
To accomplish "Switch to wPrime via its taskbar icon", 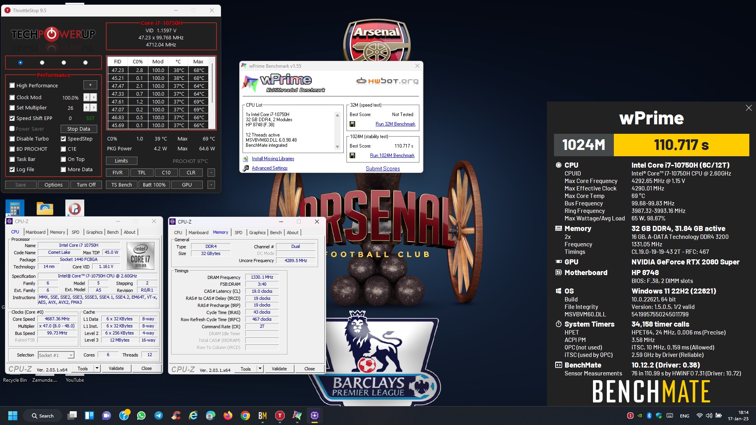I will coord(297,416).
